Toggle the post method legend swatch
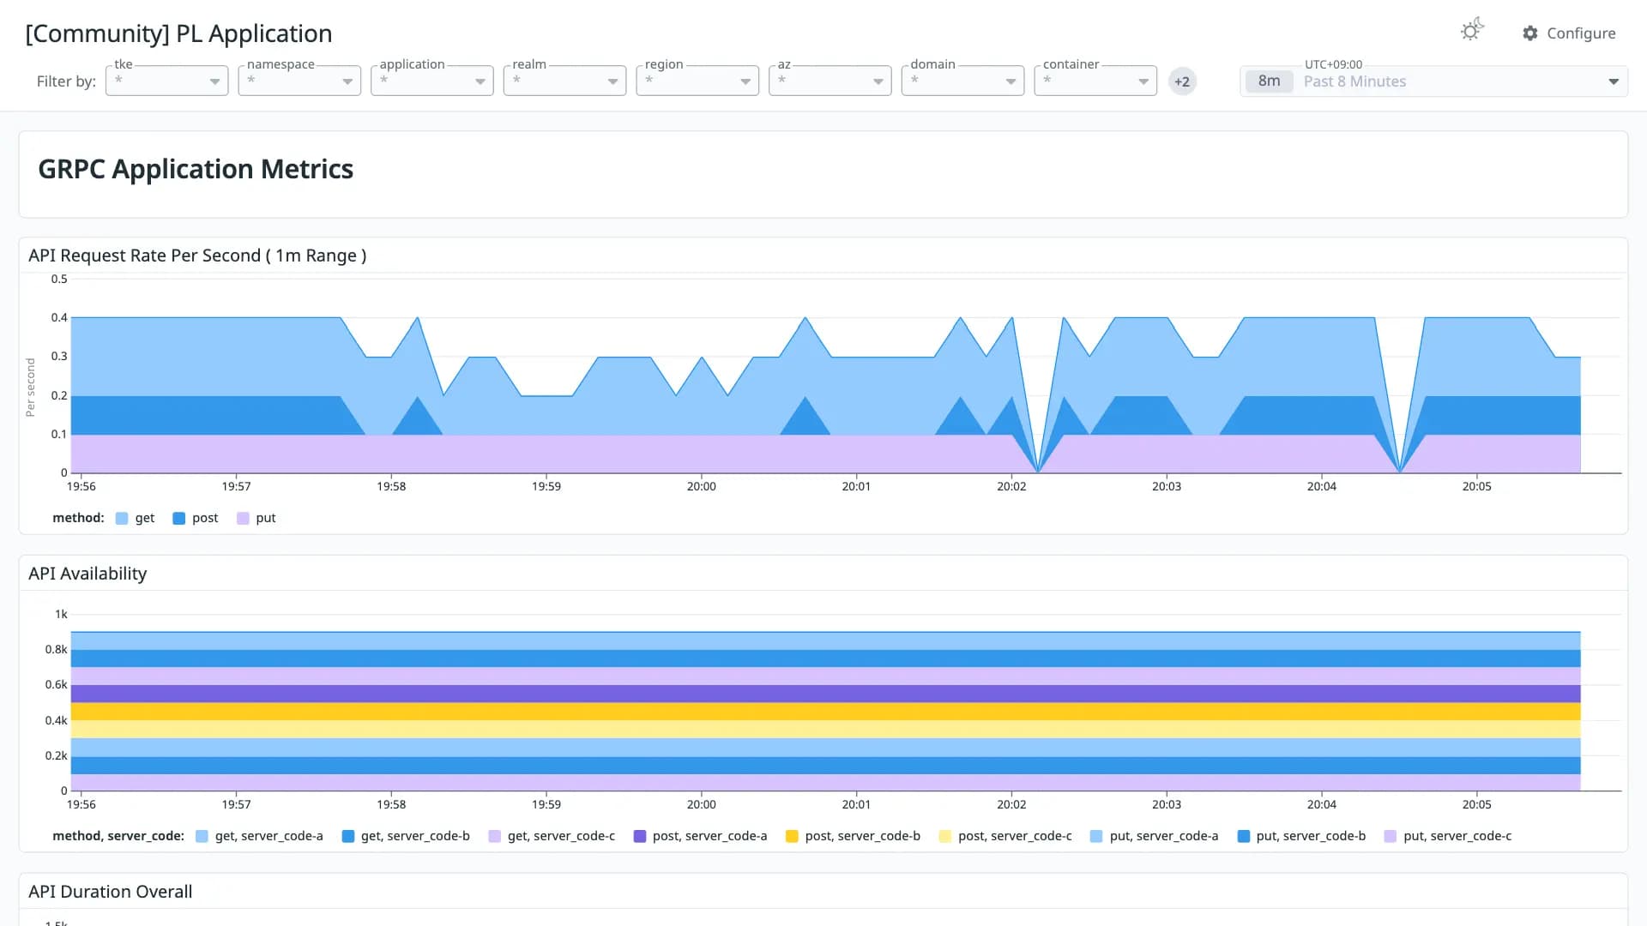Viewport: 1647px width, 926px height. [x=178, y=518]
